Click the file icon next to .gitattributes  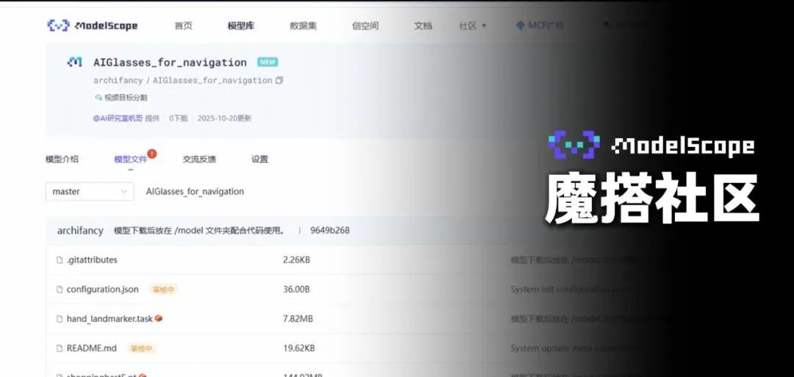(60, 260)
